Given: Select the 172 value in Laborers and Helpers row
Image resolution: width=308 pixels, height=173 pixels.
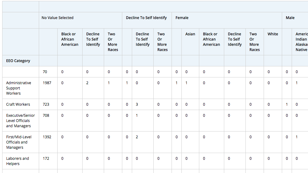Looking at the screenshot, I should (46, 159).
